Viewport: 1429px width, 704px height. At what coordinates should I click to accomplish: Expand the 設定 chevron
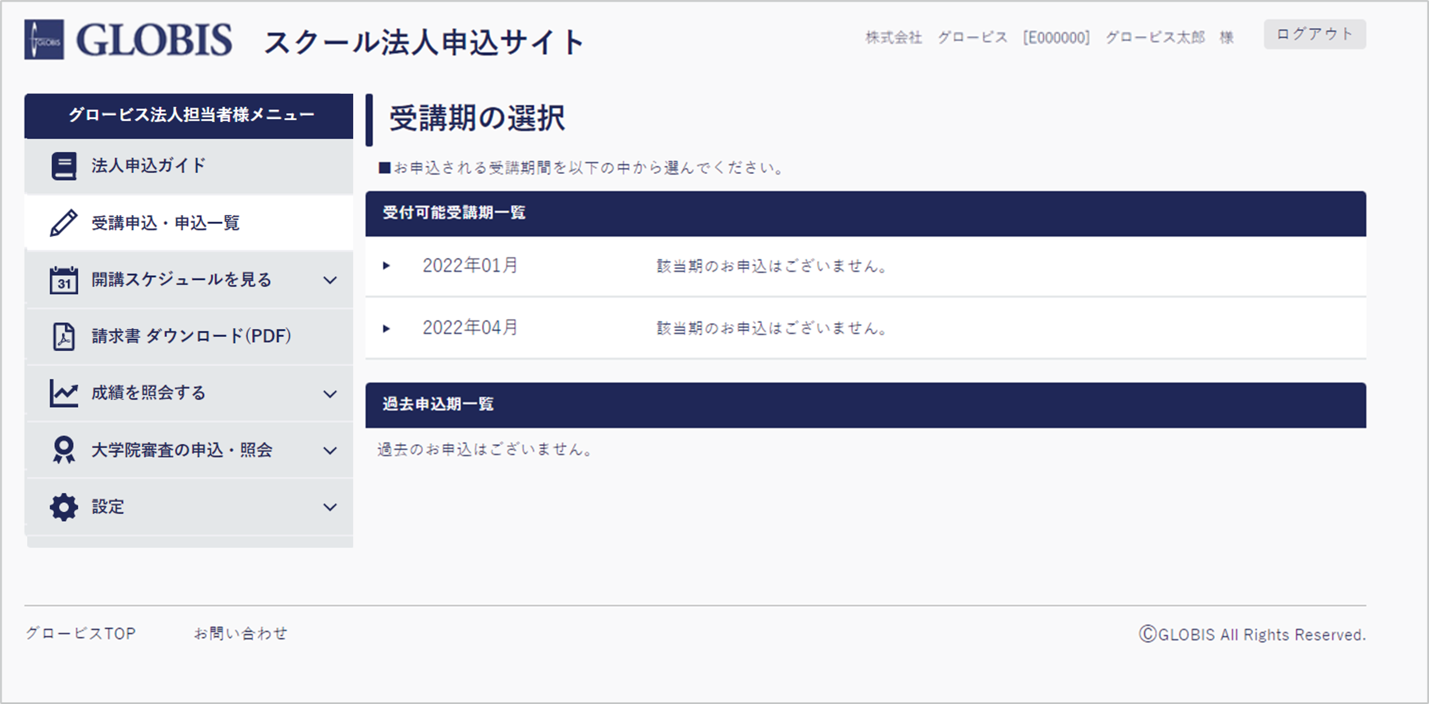coord(330,507)
